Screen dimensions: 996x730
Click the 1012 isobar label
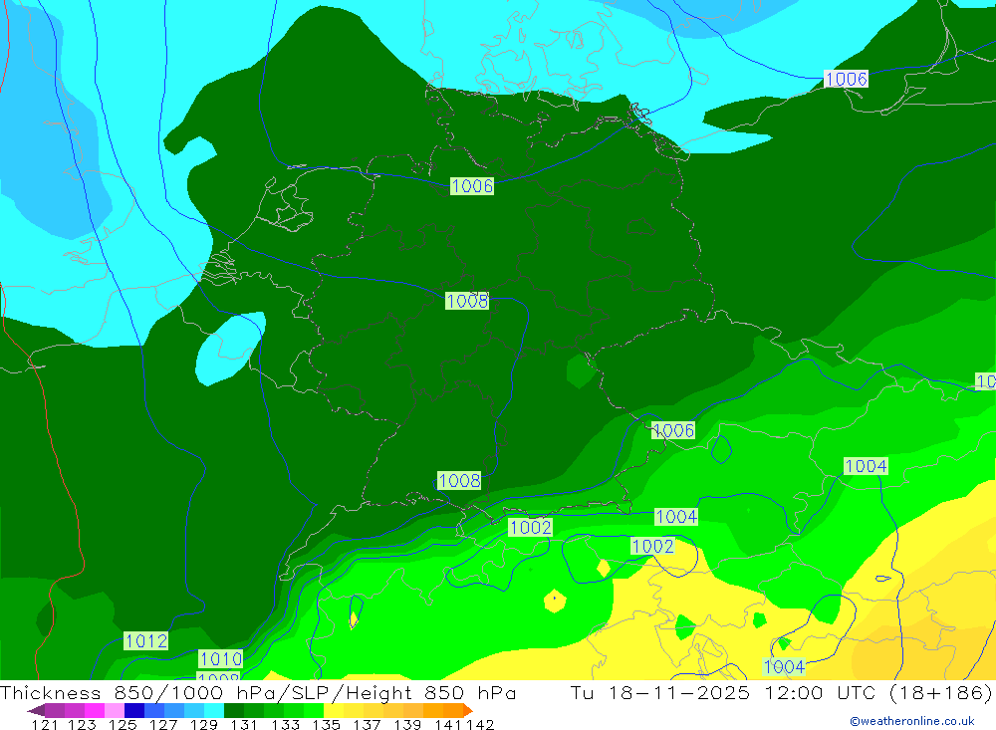(146, 640)
